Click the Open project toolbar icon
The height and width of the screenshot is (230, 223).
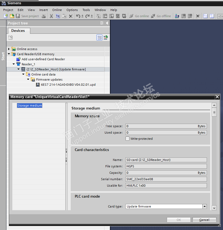tap(12, 16)
